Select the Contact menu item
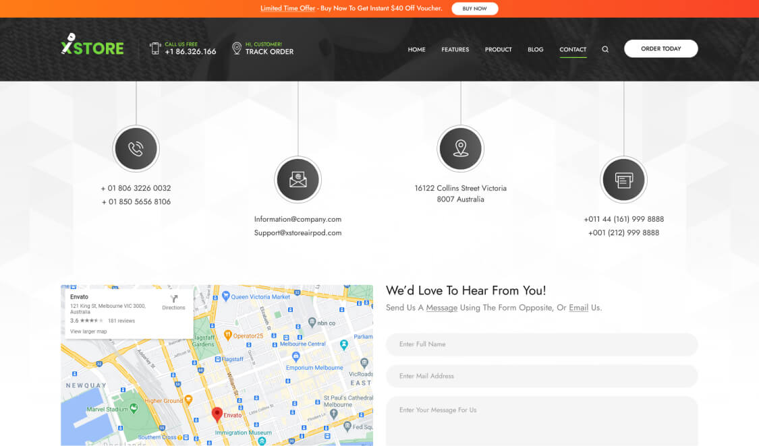Viewport: 759px width, 446px height. 573,49
